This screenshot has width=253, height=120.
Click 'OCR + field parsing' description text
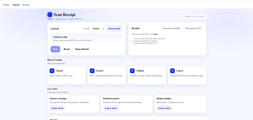(106, 76)
